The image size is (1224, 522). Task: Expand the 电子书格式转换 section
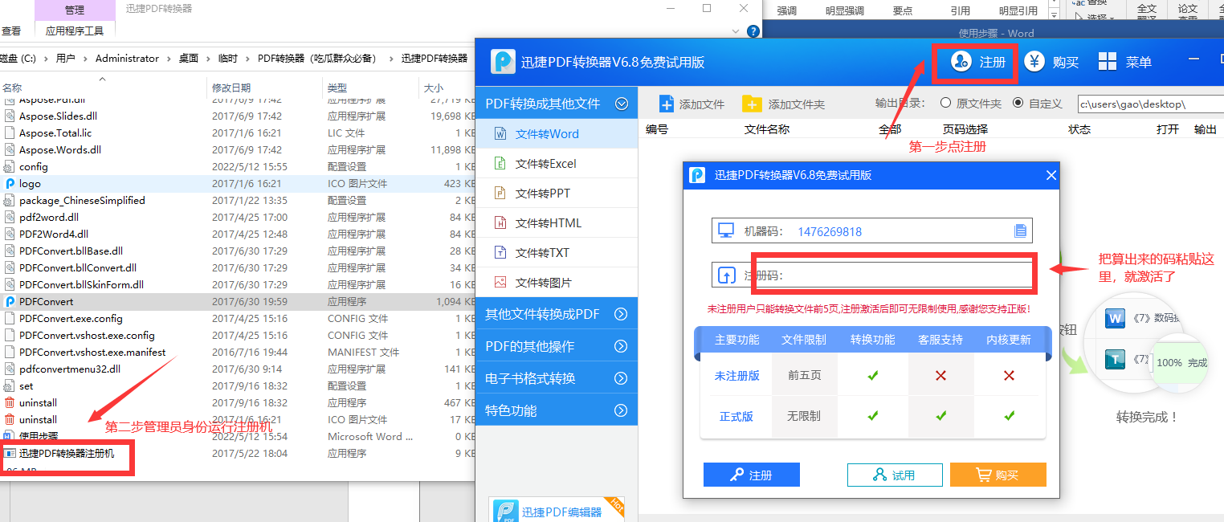[x=621, y=378]
